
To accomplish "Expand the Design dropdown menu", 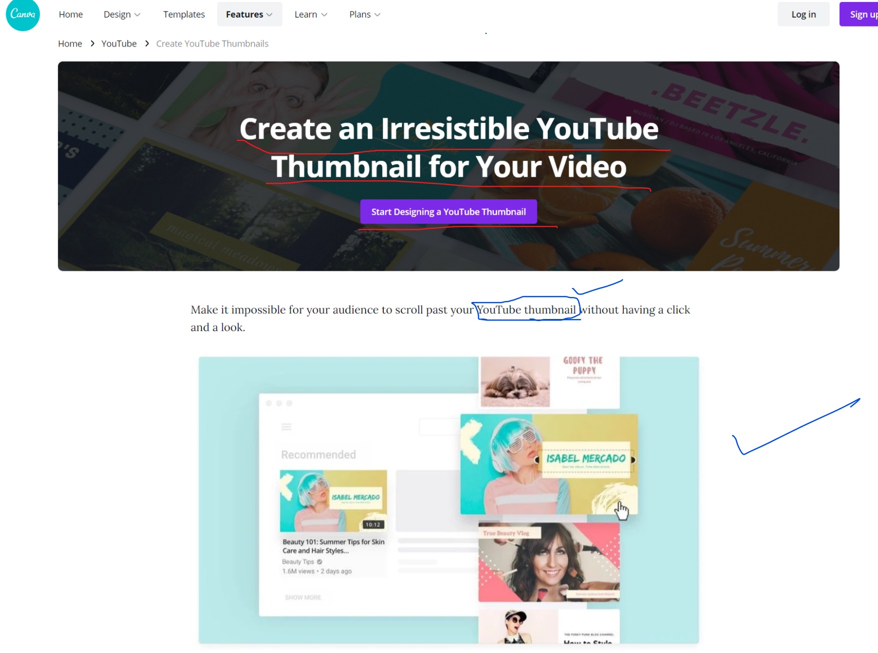I will [122, 15].
